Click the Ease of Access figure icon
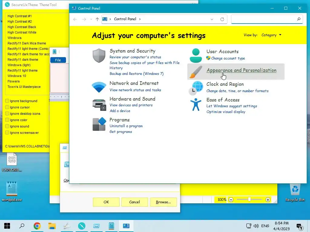 click(196, 105)
